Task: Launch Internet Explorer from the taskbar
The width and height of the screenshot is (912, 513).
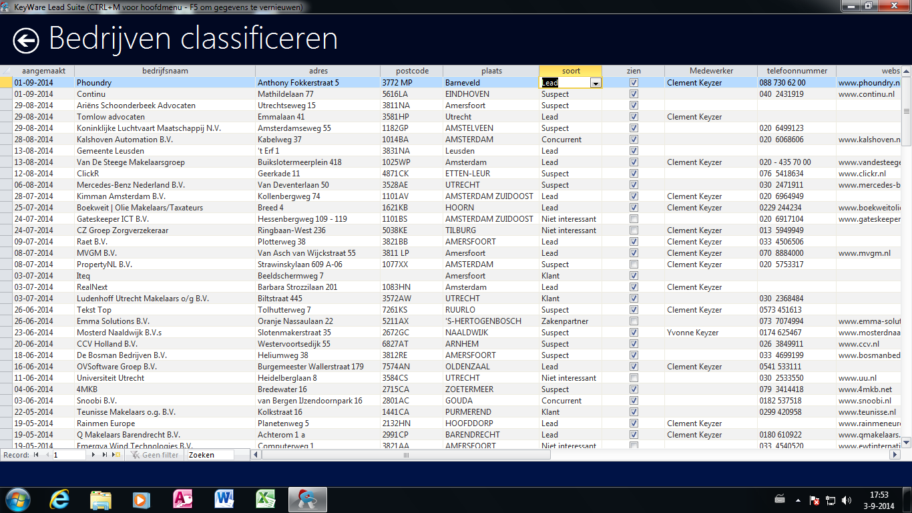Action: pos(60,500)
